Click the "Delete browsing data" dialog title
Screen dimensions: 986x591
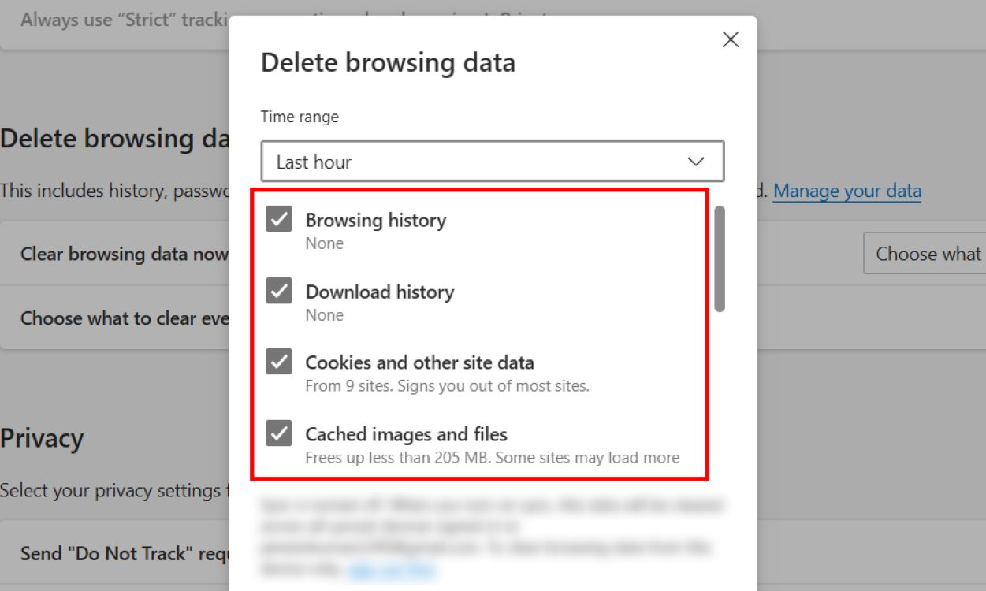coord(388,63)
